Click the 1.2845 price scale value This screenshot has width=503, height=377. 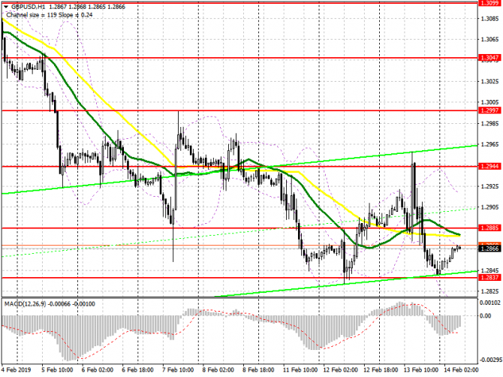tap(490, 270)
